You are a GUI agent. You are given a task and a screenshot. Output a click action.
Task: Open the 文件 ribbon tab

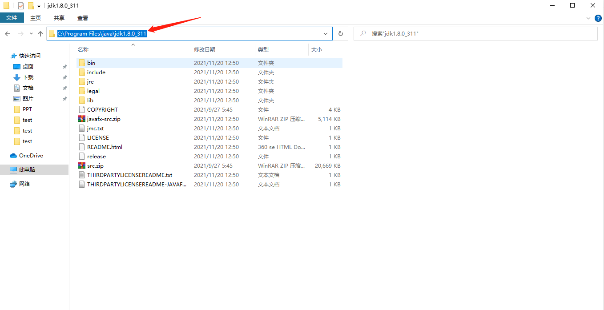[12, 18]
